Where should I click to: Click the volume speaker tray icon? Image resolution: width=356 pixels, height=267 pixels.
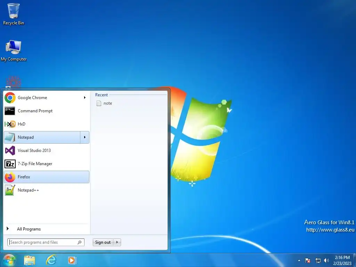[326, 260]
